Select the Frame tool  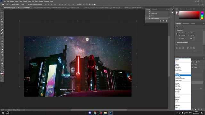click(2, 25)
